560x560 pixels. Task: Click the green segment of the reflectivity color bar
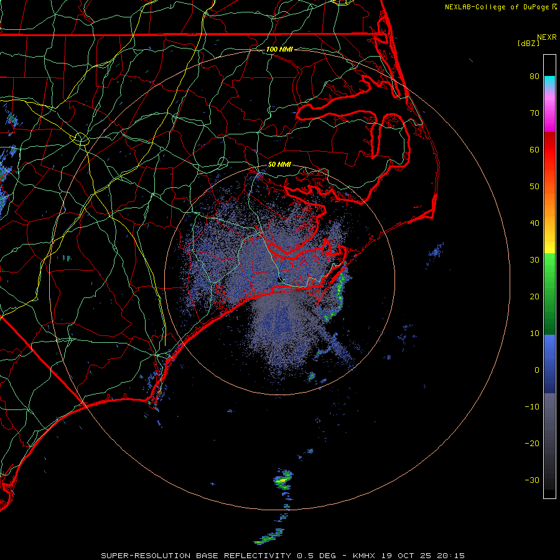[549, 294]
